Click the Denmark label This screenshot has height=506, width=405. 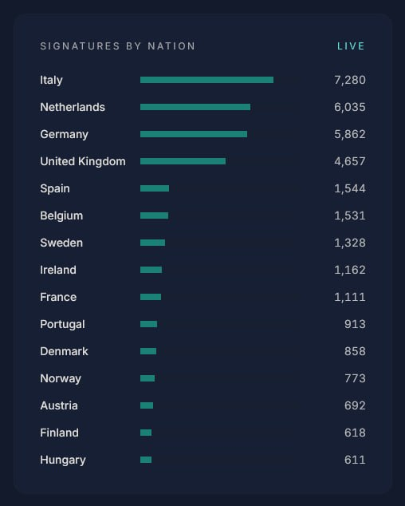[64, 351]
